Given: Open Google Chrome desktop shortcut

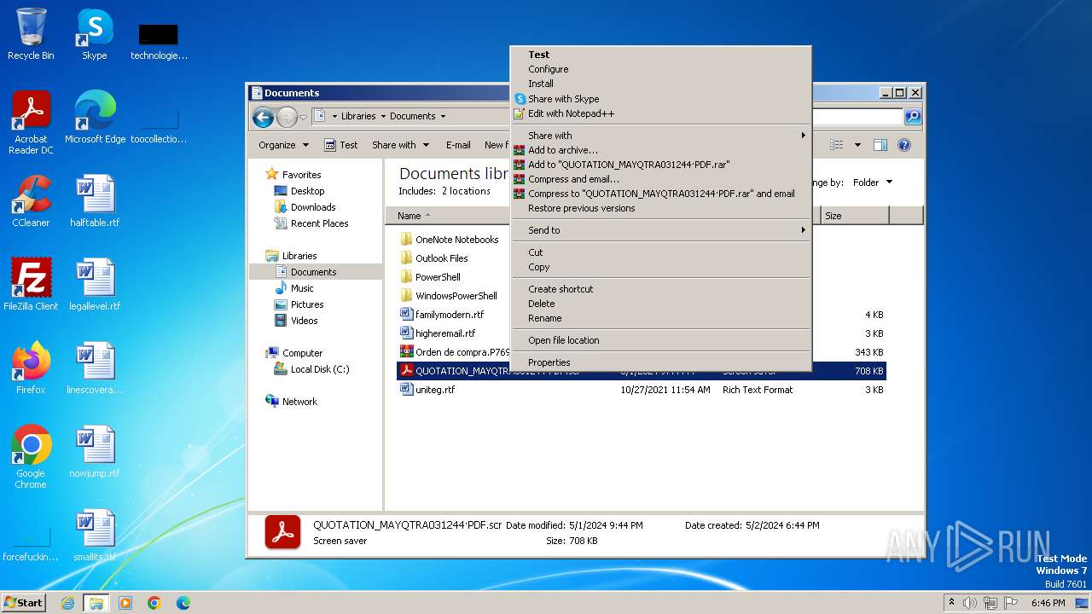Looking at the screenshot, I should tap(31, 456).
